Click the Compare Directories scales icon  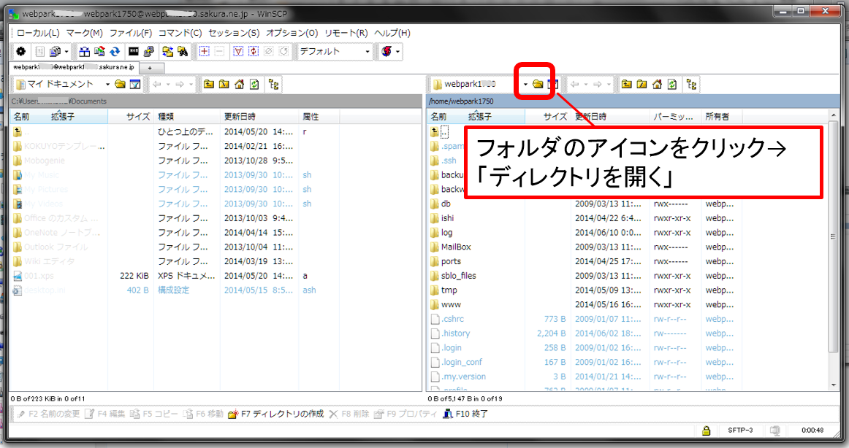click(85, 52)
